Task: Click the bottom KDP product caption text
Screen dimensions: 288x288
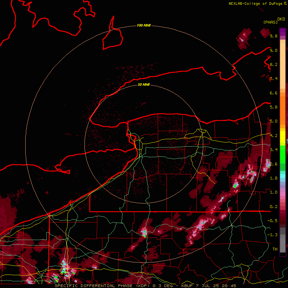Action: click(146, 286)
